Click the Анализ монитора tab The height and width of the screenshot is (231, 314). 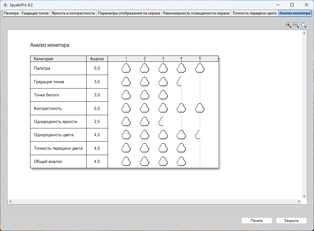pyautogui.click(x=295, y=13)
